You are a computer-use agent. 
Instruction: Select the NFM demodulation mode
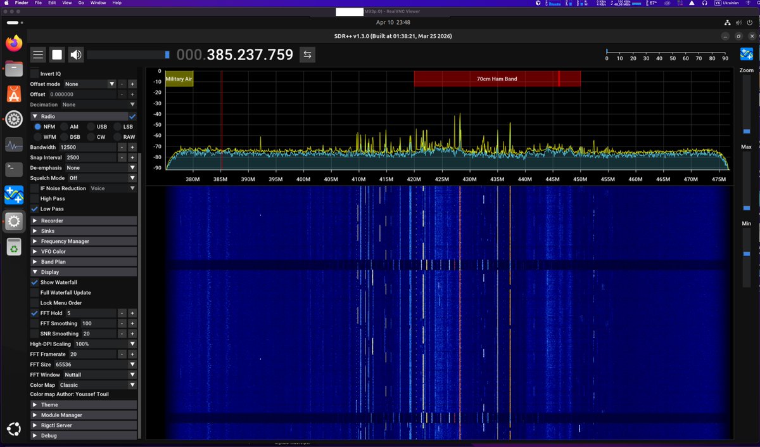pos(38,127)
